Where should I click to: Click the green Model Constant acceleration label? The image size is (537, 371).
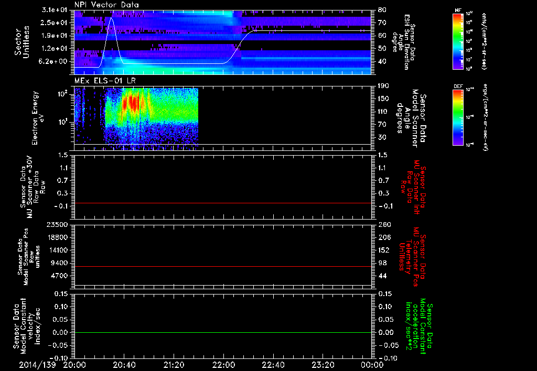pos(419,326)
